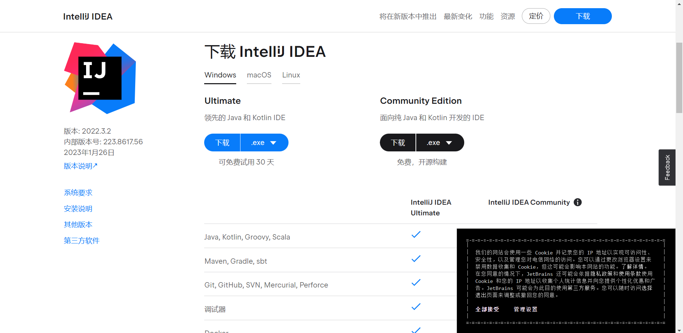Open the info icon beside IntelliJ IDEA Community
683x333 pixels.
coord(578,202)
